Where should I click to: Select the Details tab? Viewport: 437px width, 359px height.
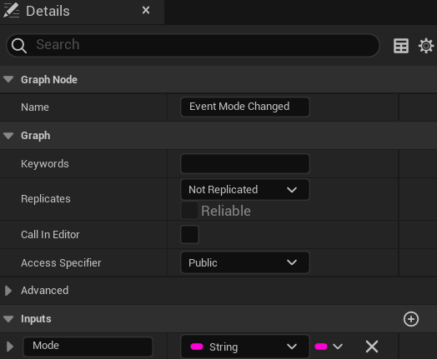[x=48, y=11]
